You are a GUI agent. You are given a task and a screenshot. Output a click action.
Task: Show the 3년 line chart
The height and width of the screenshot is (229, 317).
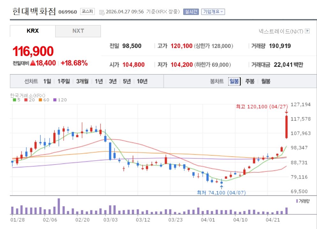click(x=113, y=81)
